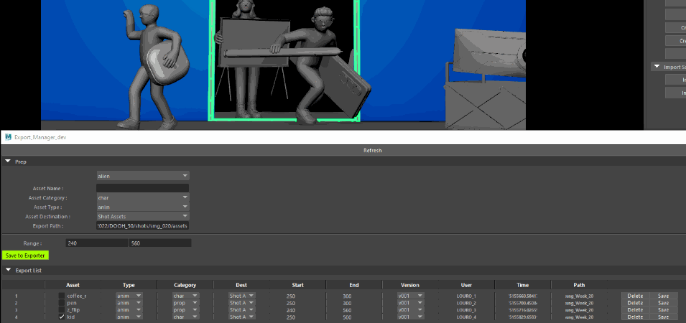Tick the pen asset checkbox

pyautogui.click(x=62, y=302)
